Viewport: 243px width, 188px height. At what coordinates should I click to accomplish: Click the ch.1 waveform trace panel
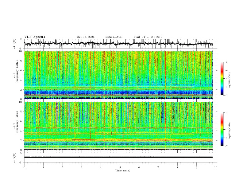click(x=120, y=44)
